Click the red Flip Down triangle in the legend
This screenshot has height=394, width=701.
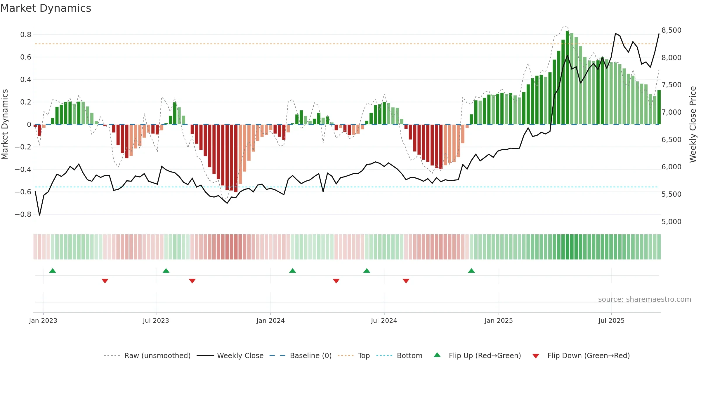click(536, 356)
